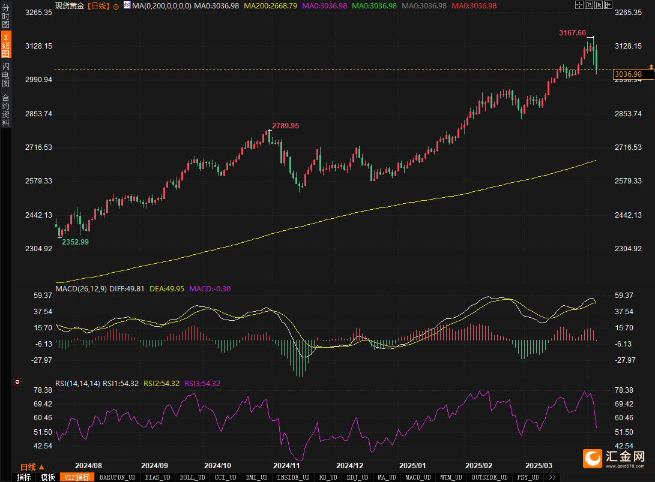Expand more indicator tabs with >> arrow
The image size is (655, 482).
(552, 478)
